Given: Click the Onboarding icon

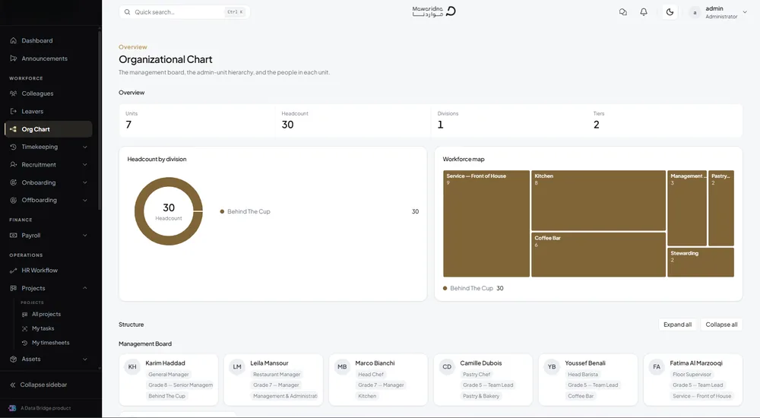Looking at the screenshot, I should pyautogui.click(x=13, y=183).
